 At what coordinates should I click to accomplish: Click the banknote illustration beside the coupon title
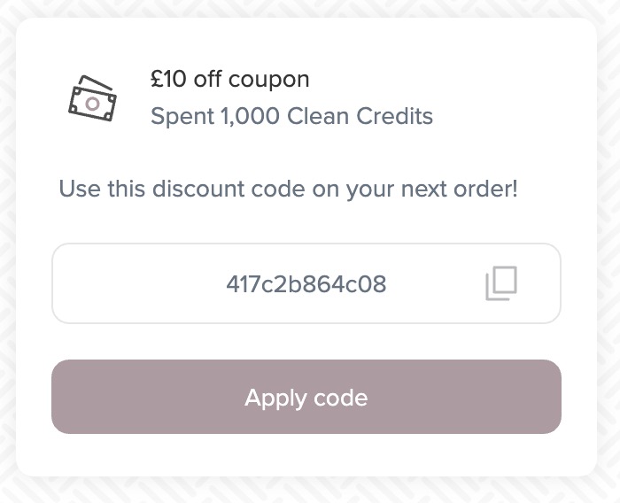[x=92, y=98]
